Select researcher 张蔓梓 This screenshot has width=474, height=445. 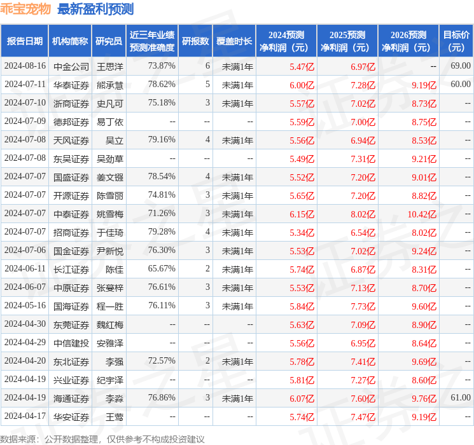(110, 288)
